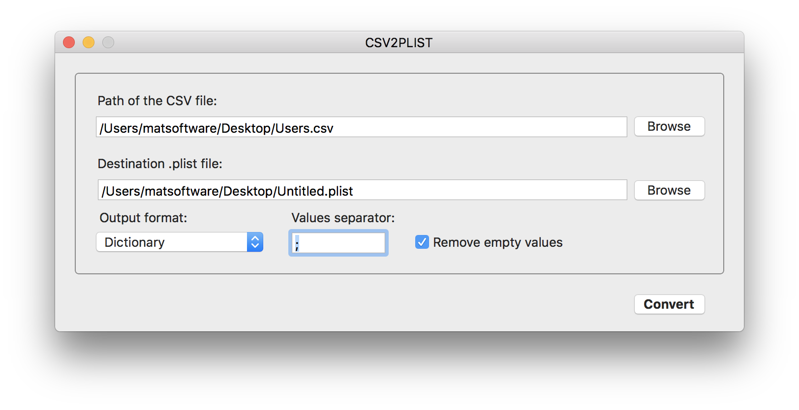Click the "Destination .plist file:" label

coord(160,164)
